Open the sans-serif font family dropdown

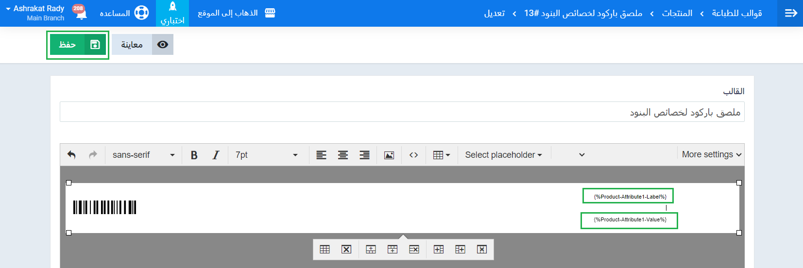click(143, 155)
